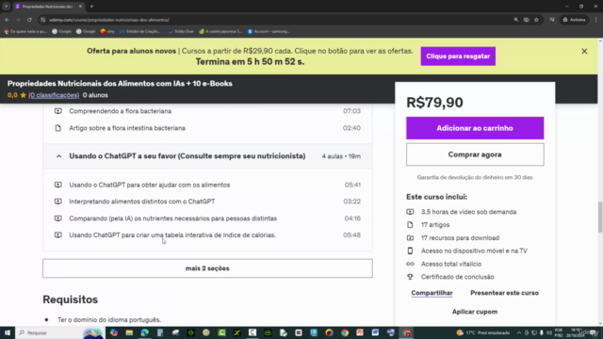Open the Windows Start menu
The width and height of the screenshot is (603, 339).
click(x=8, y=332)
